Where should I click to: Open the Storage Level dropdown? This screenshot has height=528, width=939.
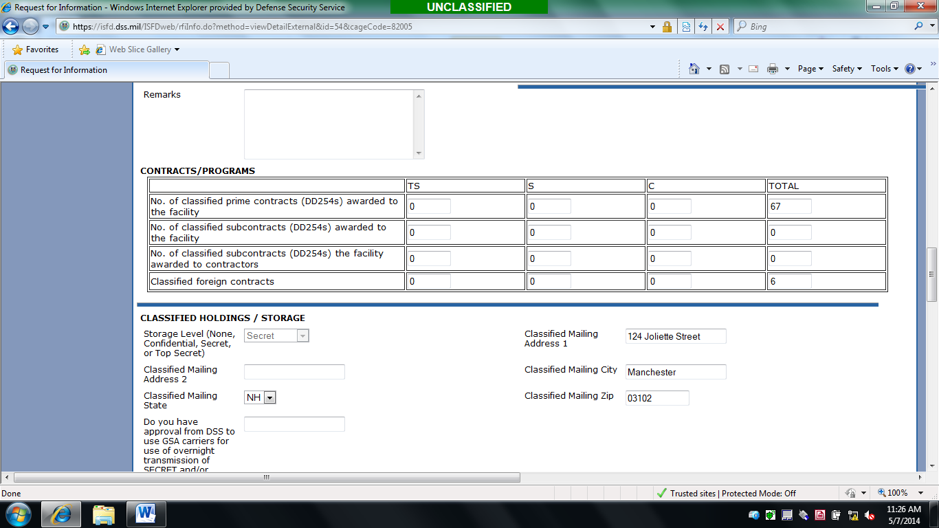[x=276, y=335]
